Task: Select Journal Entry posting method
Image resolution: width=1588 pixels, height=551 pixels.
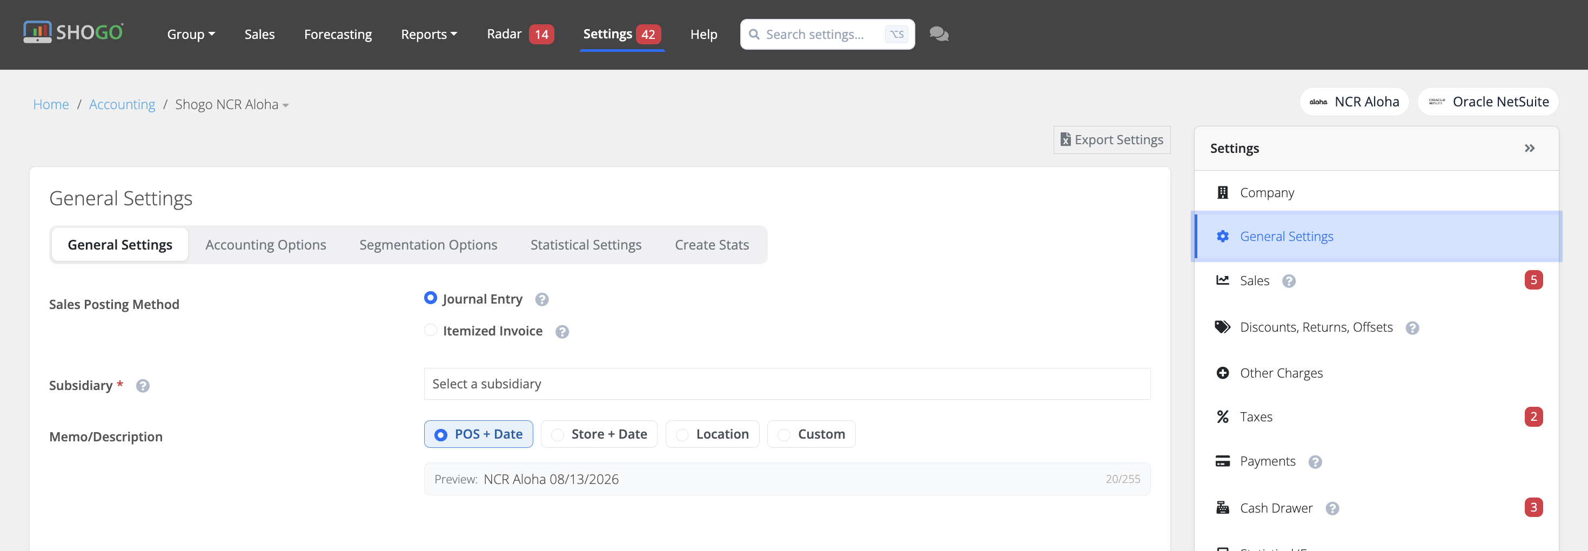Action: click(x=430, y=298)
